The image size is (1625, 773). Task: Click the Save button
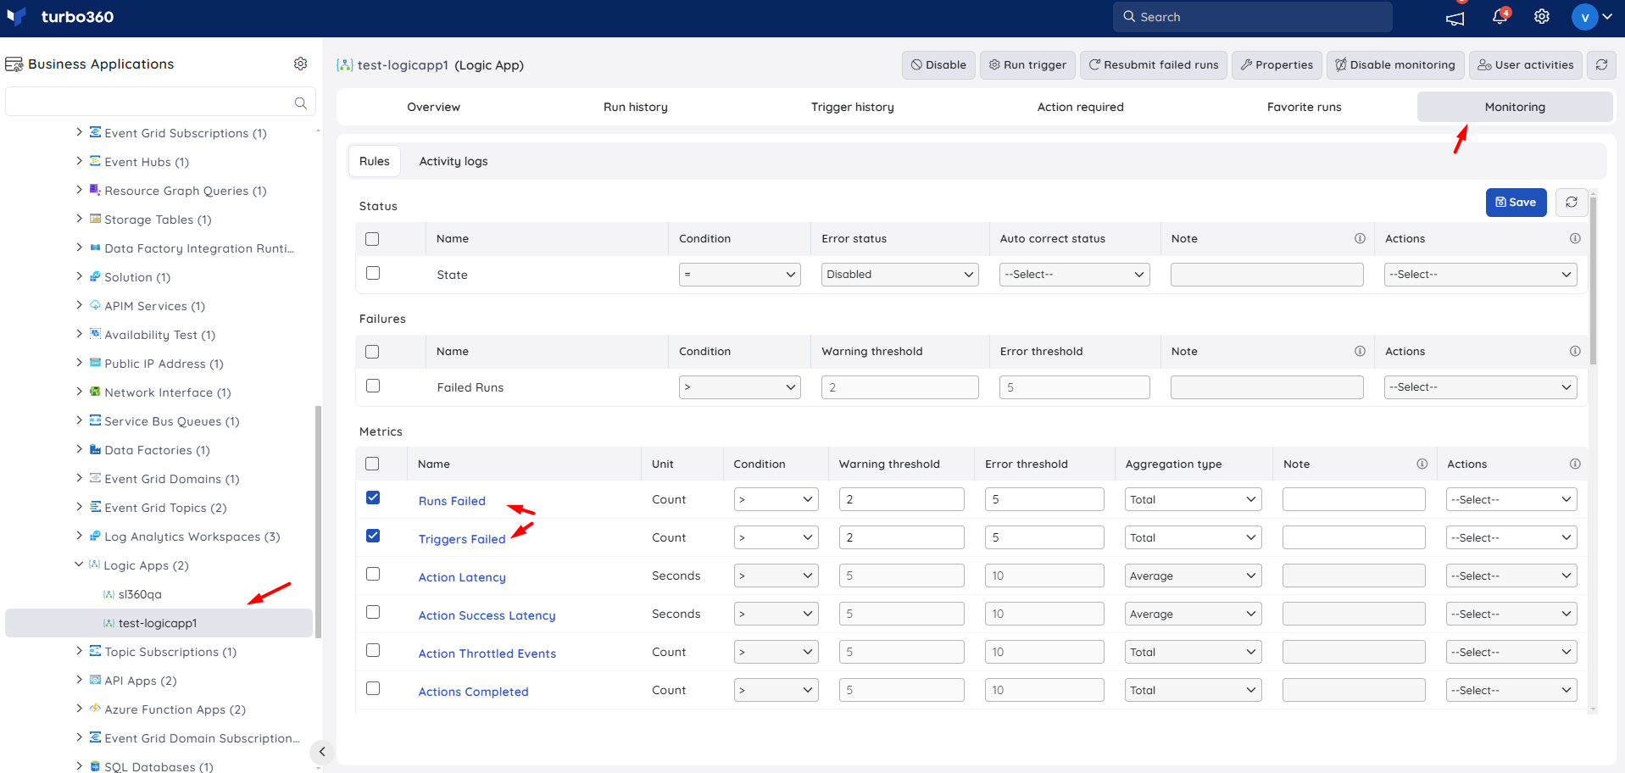pyautogui.click(x=1516, y=203)
